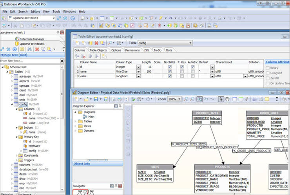Viewport: 290px width, 195px height.
Task: Open Column Type dropdown for Integer row
Action: tap(138, 67)
